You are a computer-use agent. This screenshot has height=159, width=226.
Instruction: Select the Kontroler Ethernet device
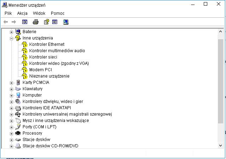[x=47, y=44]
